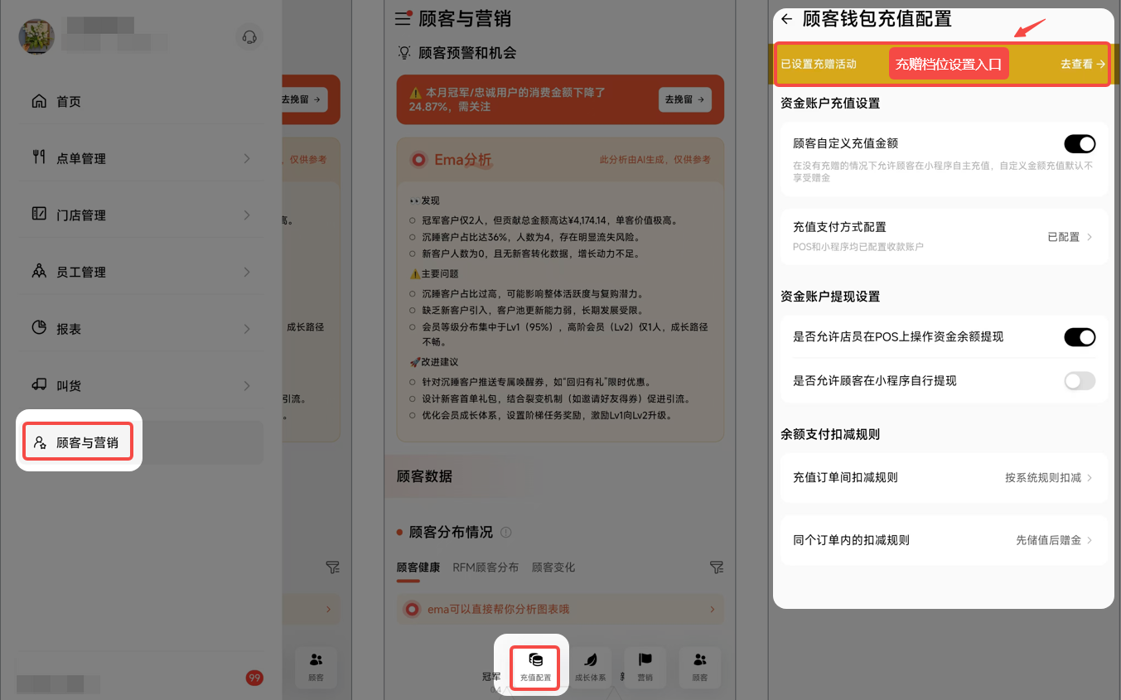Click the headset customer service icon
Viewport: 1121px width, 700px height.
[x=248, y=37]
